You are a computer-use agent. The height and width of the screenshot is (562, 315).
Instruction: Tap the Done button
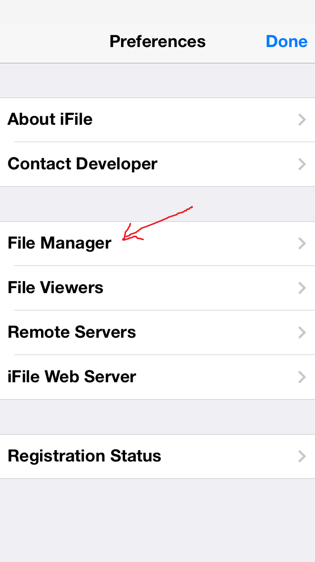pos(286,41)
